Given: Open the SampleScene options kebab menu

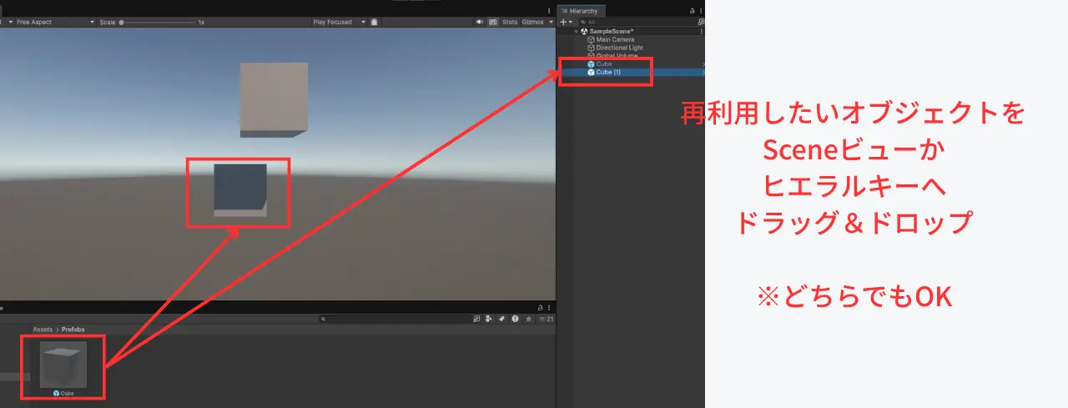Looking at the screenshot, I should click(701, 32).
